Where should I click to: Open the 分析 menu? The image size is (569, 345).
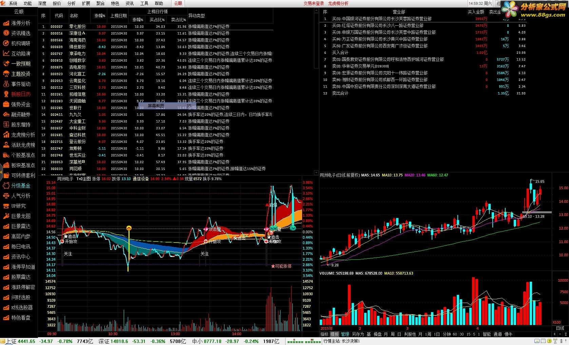coord(72,3)
